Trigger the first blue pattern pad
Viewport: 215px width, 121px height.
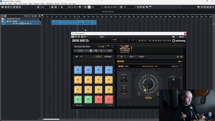coord(78,70)
